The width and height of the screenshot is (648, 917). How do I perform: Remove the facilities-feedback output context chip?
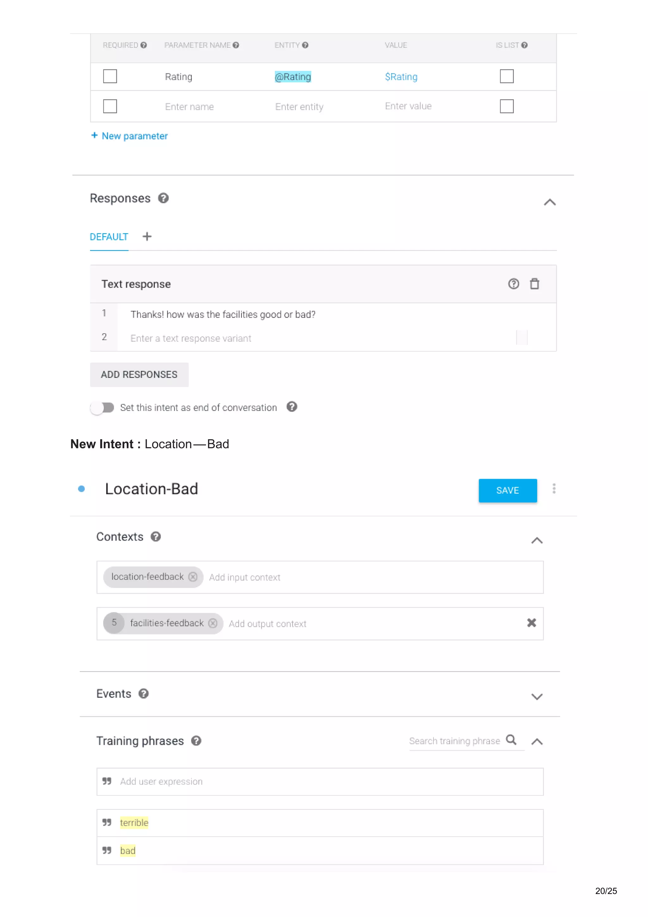[x=213, y=623]
